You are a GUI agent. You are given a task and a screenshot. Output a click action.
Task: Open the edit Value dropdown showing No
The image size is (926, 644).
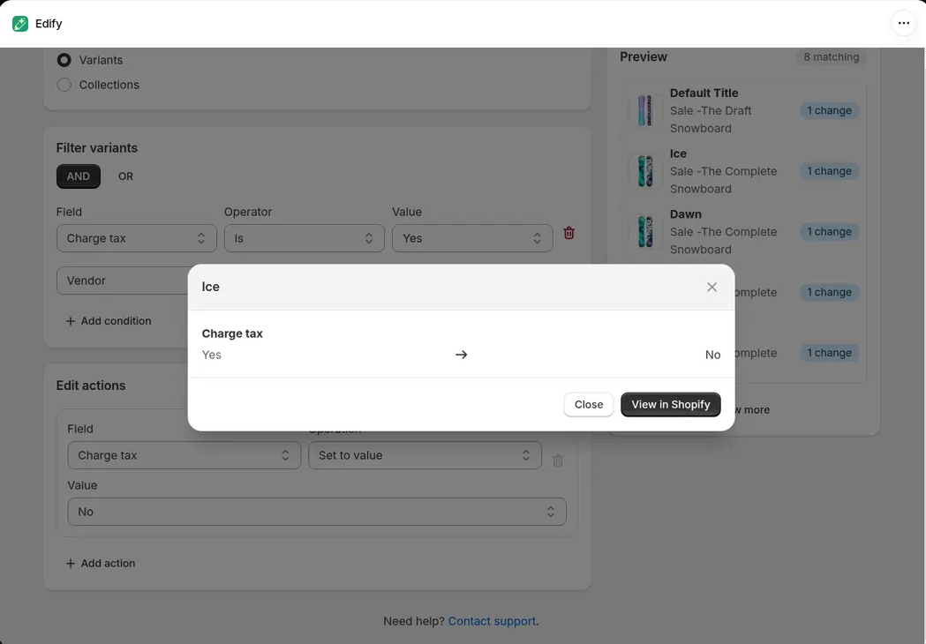click(317, 512)
